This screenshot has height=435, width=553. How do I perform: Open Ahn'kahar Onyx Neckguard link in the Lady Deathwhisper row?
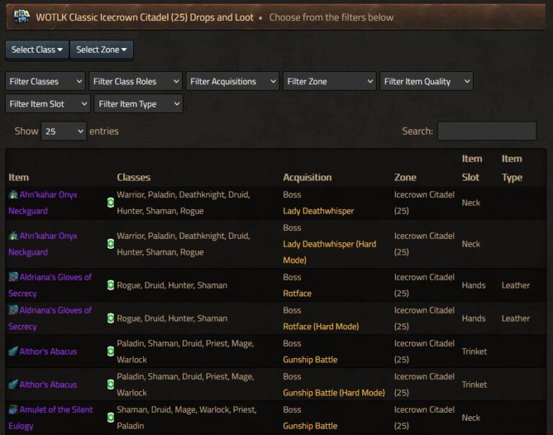click(x=43, y=203)
